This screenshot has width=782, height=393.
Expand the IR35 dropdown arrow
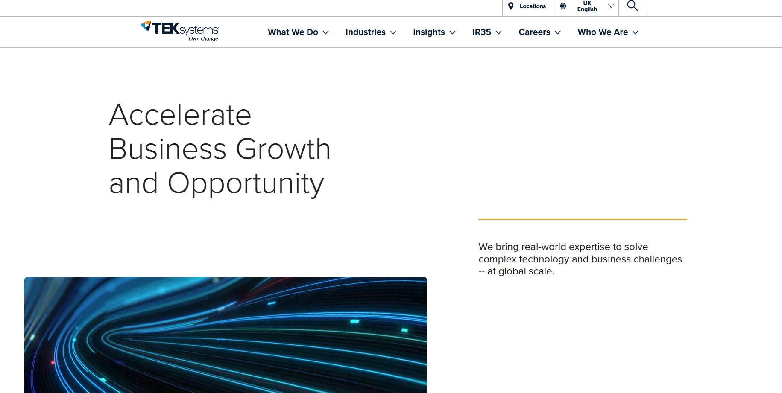pos(499,32)
